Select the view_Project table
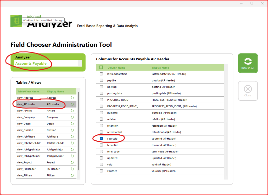268x195 pixels. click(46, 162)
